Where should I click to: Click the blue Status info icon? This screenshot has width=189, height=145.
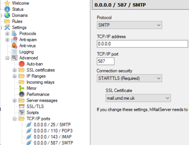point(7,9)
